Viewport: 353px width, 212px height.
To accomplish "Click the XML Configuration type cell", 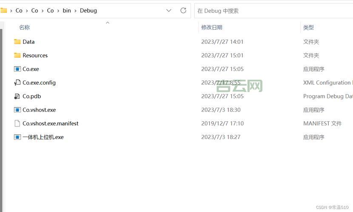I will click(x=328, y=83).
